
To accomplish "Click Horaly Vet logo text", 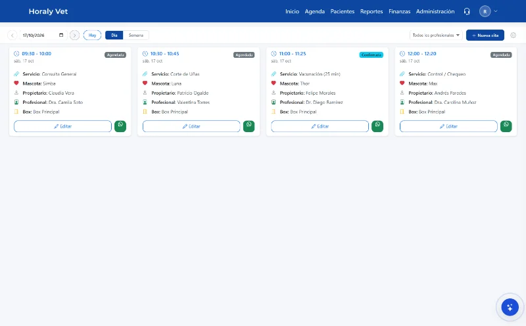I will (48, 11).
